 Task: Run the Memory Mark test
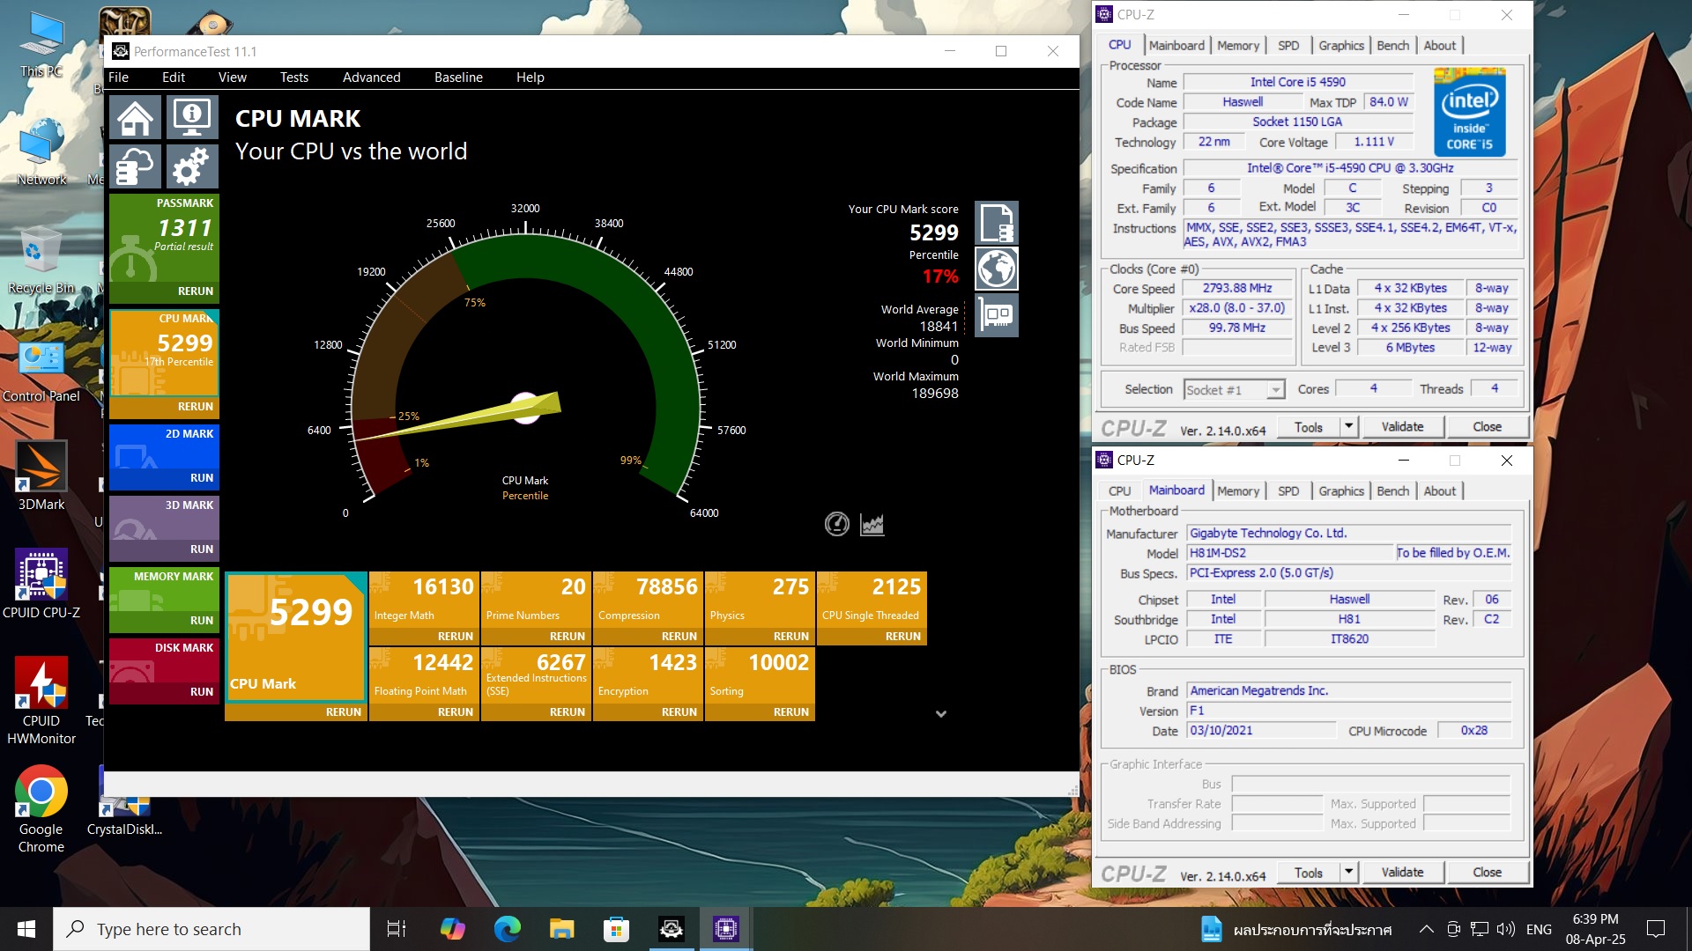[x=202, y=621]
